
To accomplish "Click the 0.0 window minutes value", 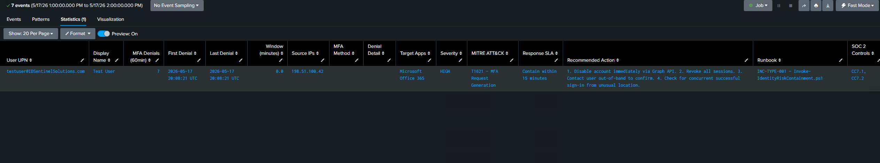I will point(280,71).
